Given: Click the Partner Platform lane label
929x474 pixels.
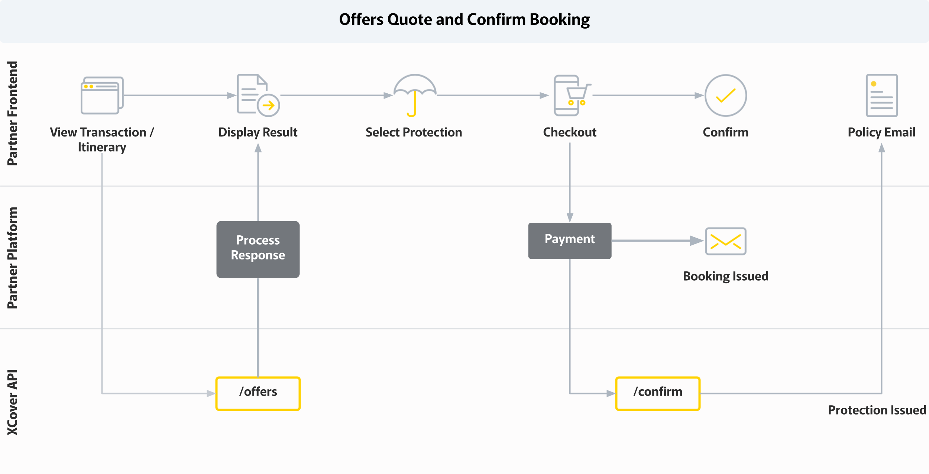Looking at the screenshot, I should tap(13, 258).
